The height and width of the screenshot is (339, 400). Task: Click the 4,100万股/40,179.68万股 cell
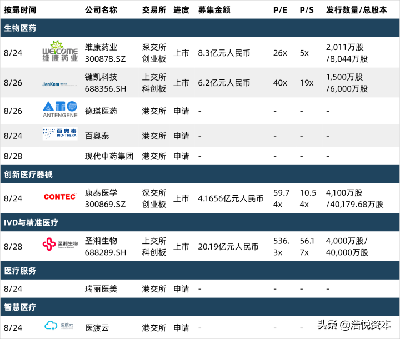pos(355,198)
